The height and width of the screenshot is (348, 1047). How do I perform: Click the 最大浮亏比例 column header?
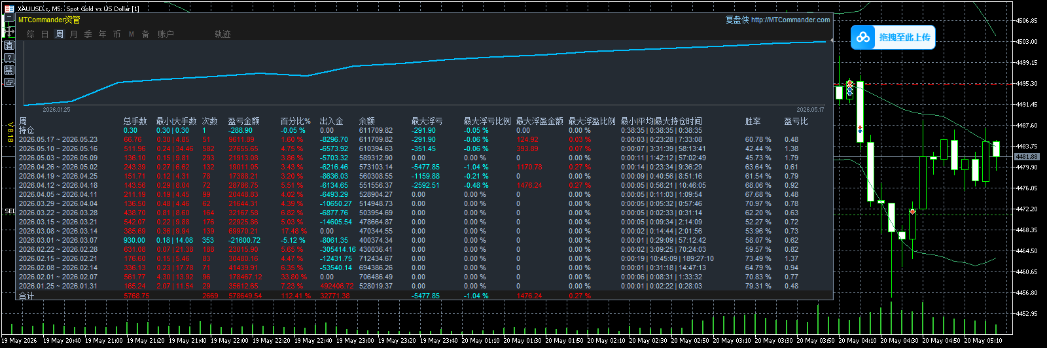click(488, 121)
